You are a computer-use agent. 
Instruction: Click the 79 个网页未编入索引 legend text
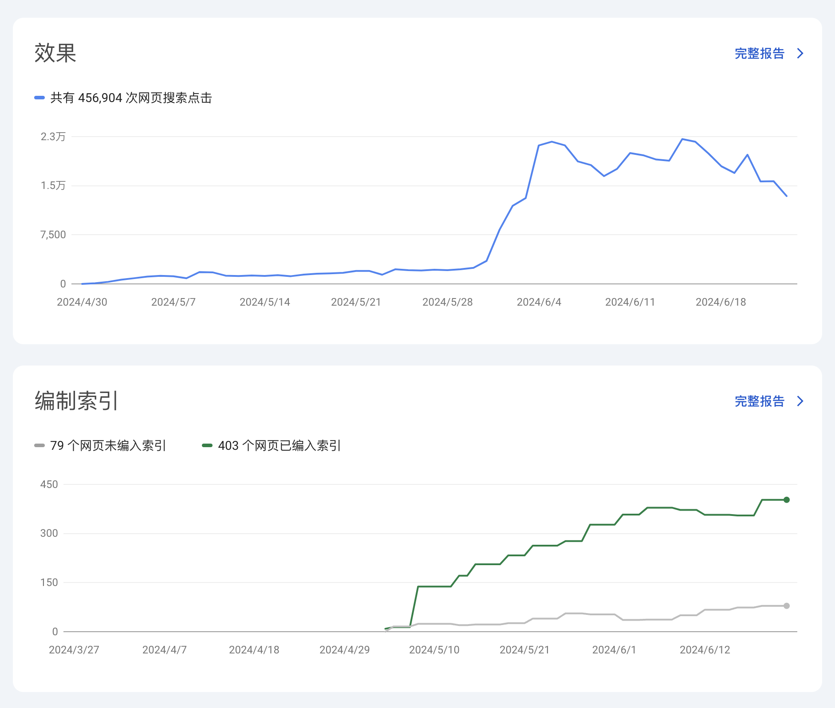click(x=108, y=445)
